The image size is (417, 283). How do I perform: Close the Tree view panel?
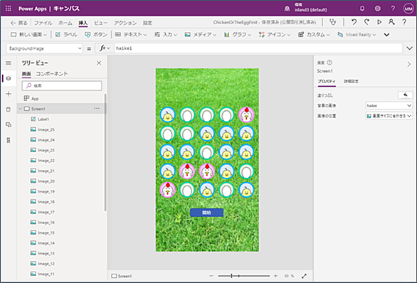pyautogui.click(x=99, y=63)
